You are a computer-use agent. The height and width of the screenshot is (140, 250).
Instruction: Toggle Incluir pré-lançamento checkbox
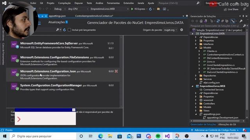tap(70, 30)
